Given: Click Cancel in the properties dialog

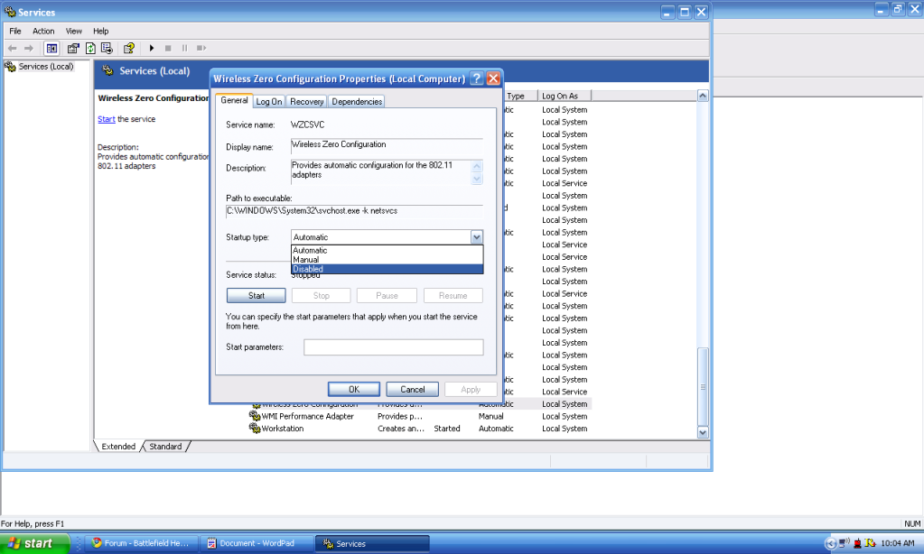Looking at the screenshot, I should tap(413, 389).
